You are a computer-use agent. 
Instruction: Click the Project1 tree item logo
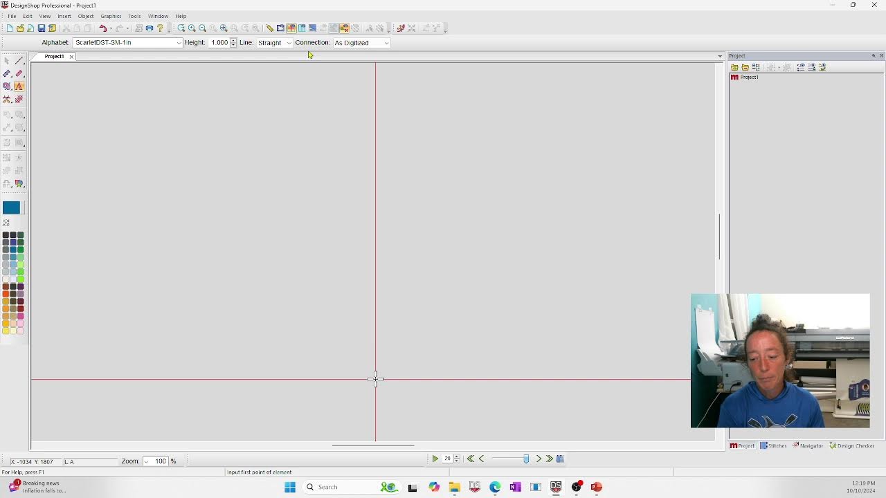click(734, 77)
